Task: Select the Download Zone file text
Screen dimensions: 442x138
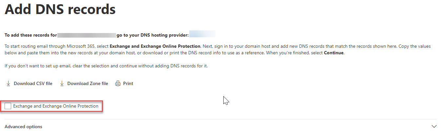Action: coord(88,83)
